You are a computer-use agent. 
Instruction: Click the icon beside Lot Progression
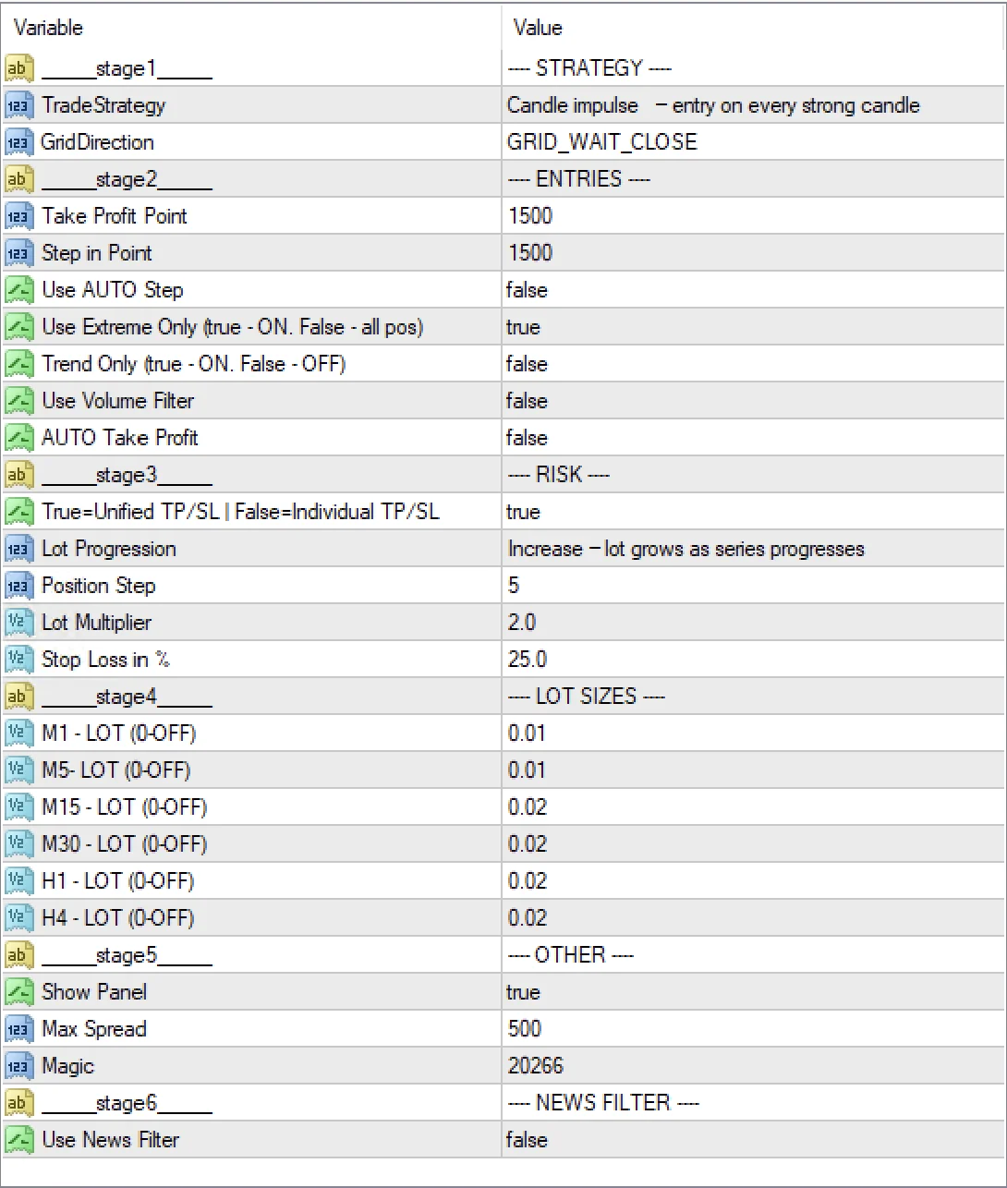pos(19,549)
